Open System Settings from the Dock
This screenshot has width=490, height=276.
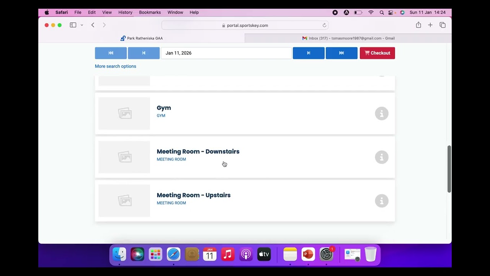point(327,254)
